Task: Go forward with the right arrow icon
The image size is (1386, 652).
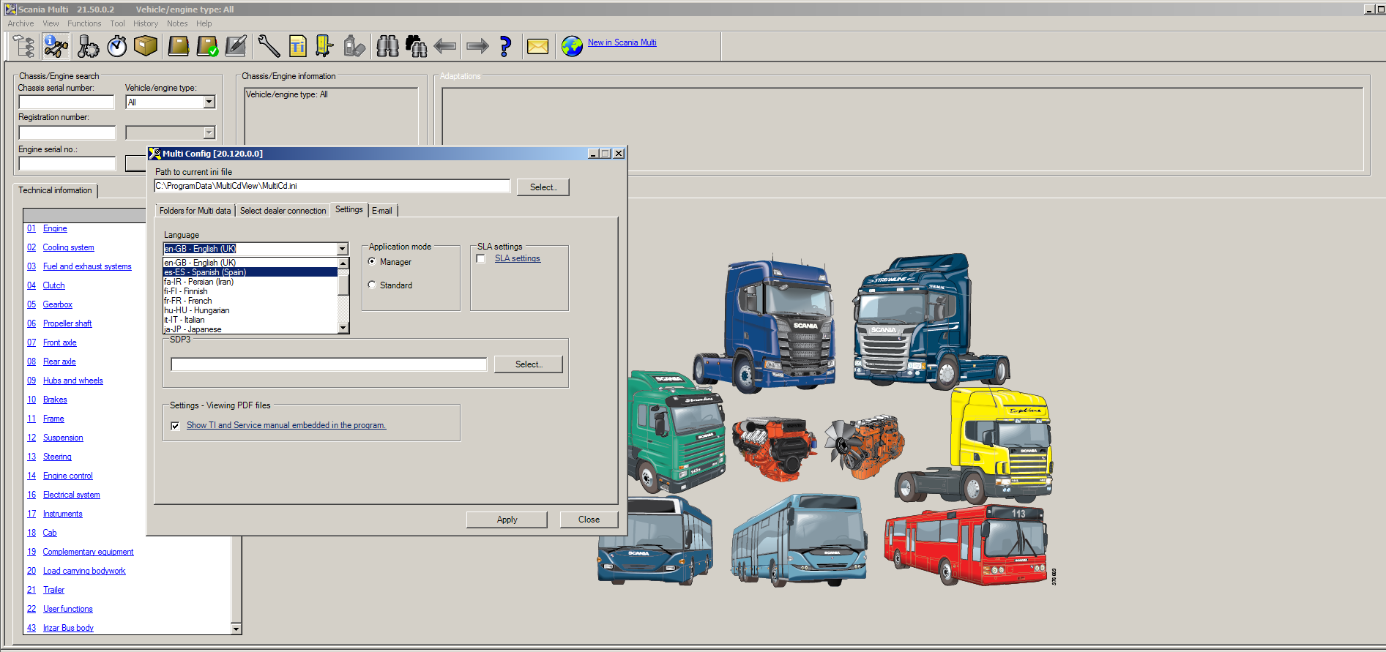Action: 477,46
